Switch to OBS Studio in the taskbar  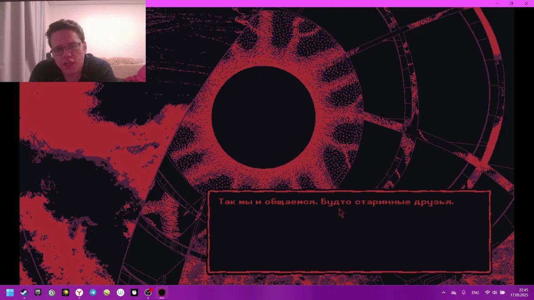coord(148,292)
